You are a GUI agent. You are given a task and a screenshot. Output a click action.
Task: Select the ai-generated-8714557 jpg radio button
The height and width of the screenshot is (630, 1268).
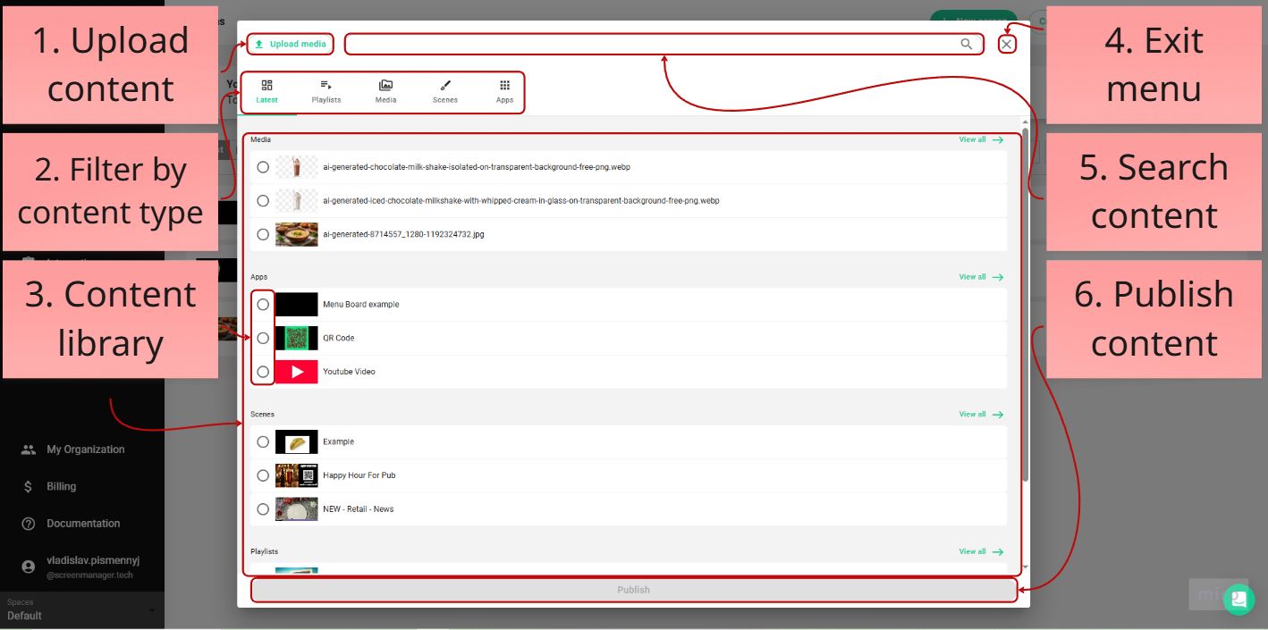click(x=263, y=234)
